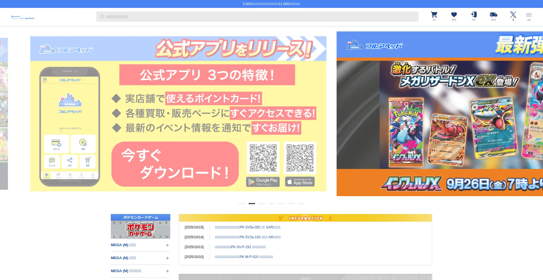Expand the first MEGA (M) category
The height and width of the screenshot is (280, 543).
coord(167,245)
